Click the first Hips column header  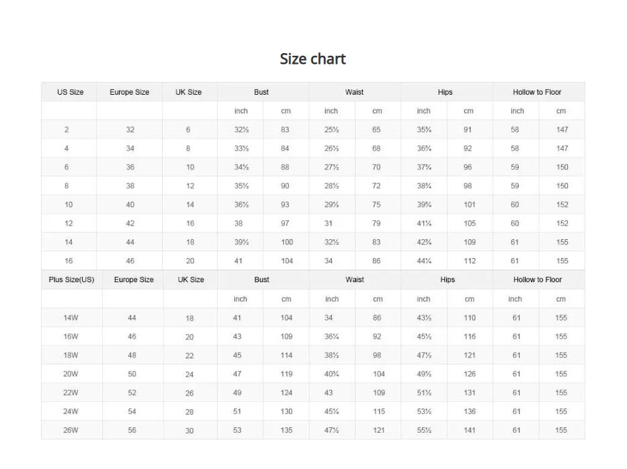coord(445,92)
